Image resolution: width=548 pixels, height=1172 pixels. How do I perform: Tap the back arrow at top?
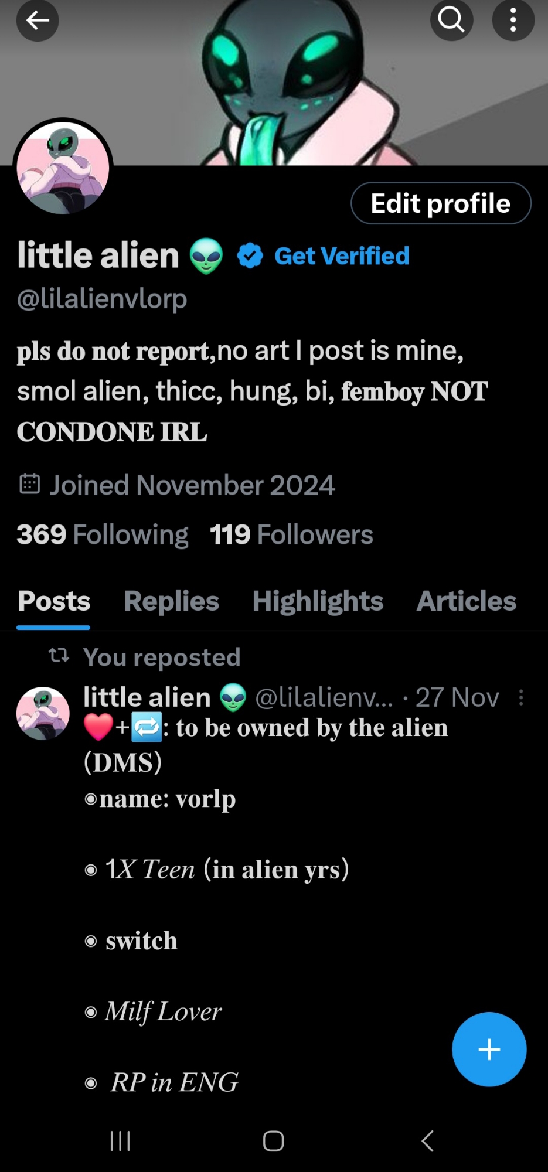(x=38, y=21)
